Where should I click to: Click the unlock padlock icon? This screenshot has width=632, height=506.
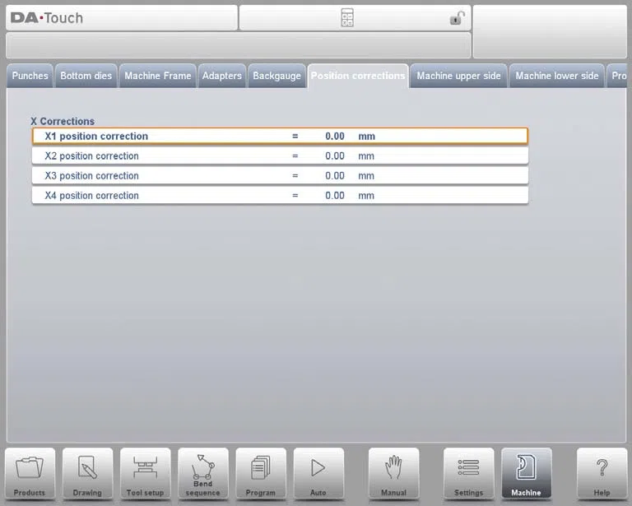click(457, 18)
